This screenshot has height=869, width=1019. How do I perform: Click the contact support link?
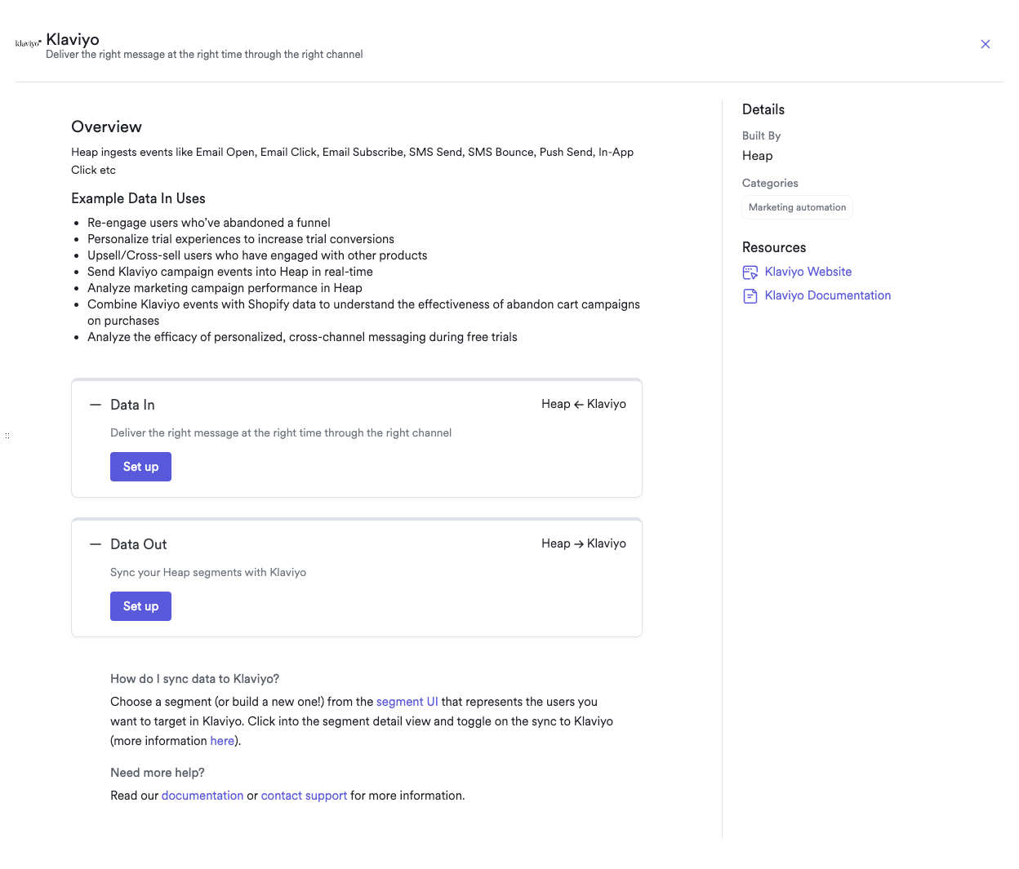[x=304, y=796]
